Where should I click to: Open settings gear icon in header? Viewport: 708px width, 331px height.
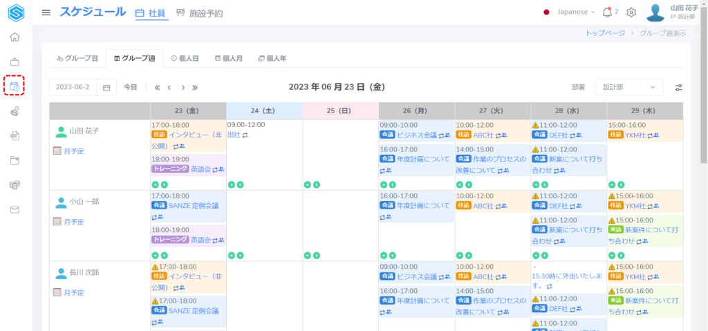tap(631, 12)
